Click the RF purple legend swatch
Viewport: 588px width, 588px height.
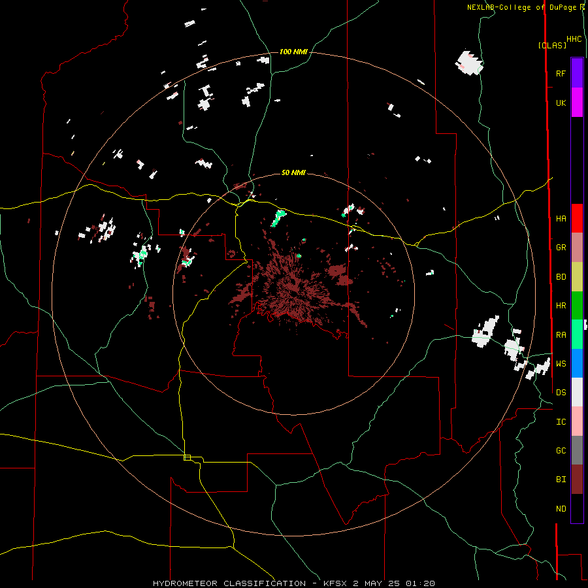tap(577, 73)
